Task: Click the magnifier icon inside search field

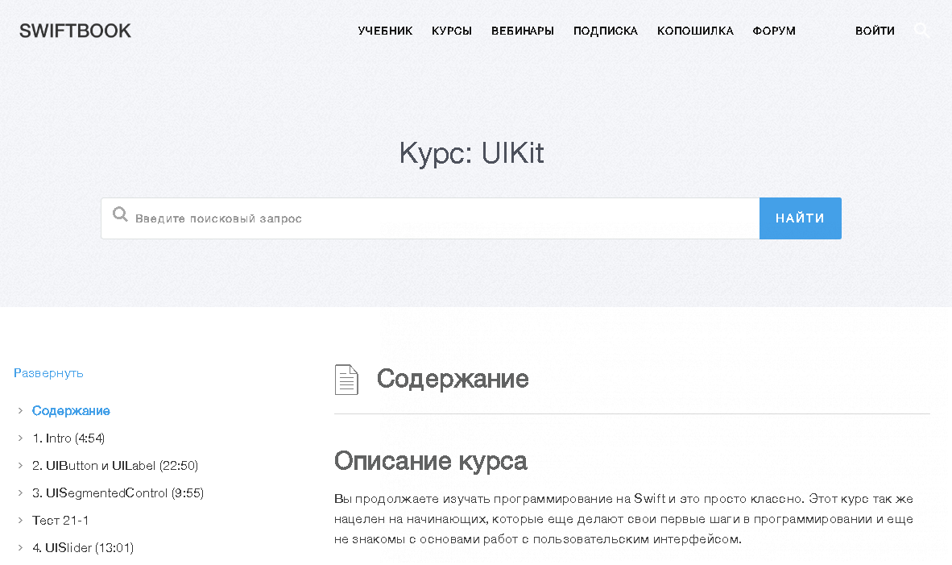Action: click(x=120, y=215)
